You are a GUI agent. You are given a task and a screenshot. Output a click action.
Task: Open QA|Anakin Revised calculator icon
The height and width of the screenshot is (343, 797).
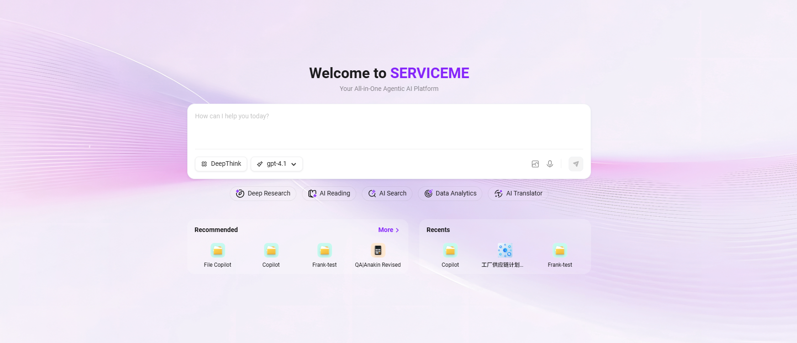pyautogui.click(x=378, y=250)
